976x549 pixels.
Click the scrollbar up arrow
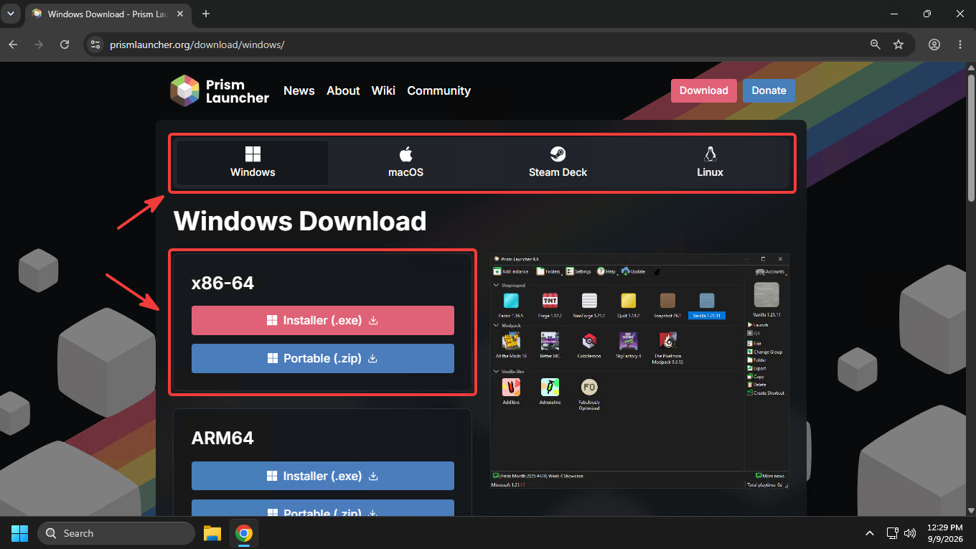[x=970, y=67]
